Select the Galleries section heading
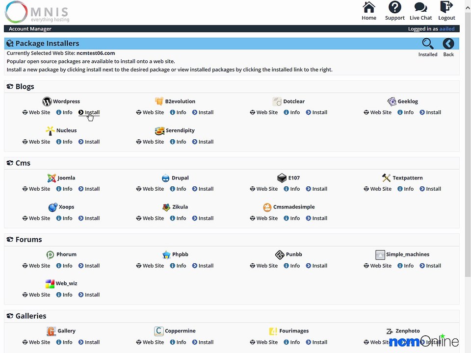Image resolution: width=471 pixels, height=353 pixels. pos(30,316)
